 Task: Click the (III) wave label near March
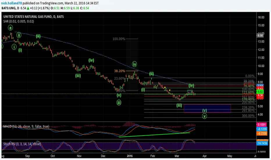pos(179,105)
